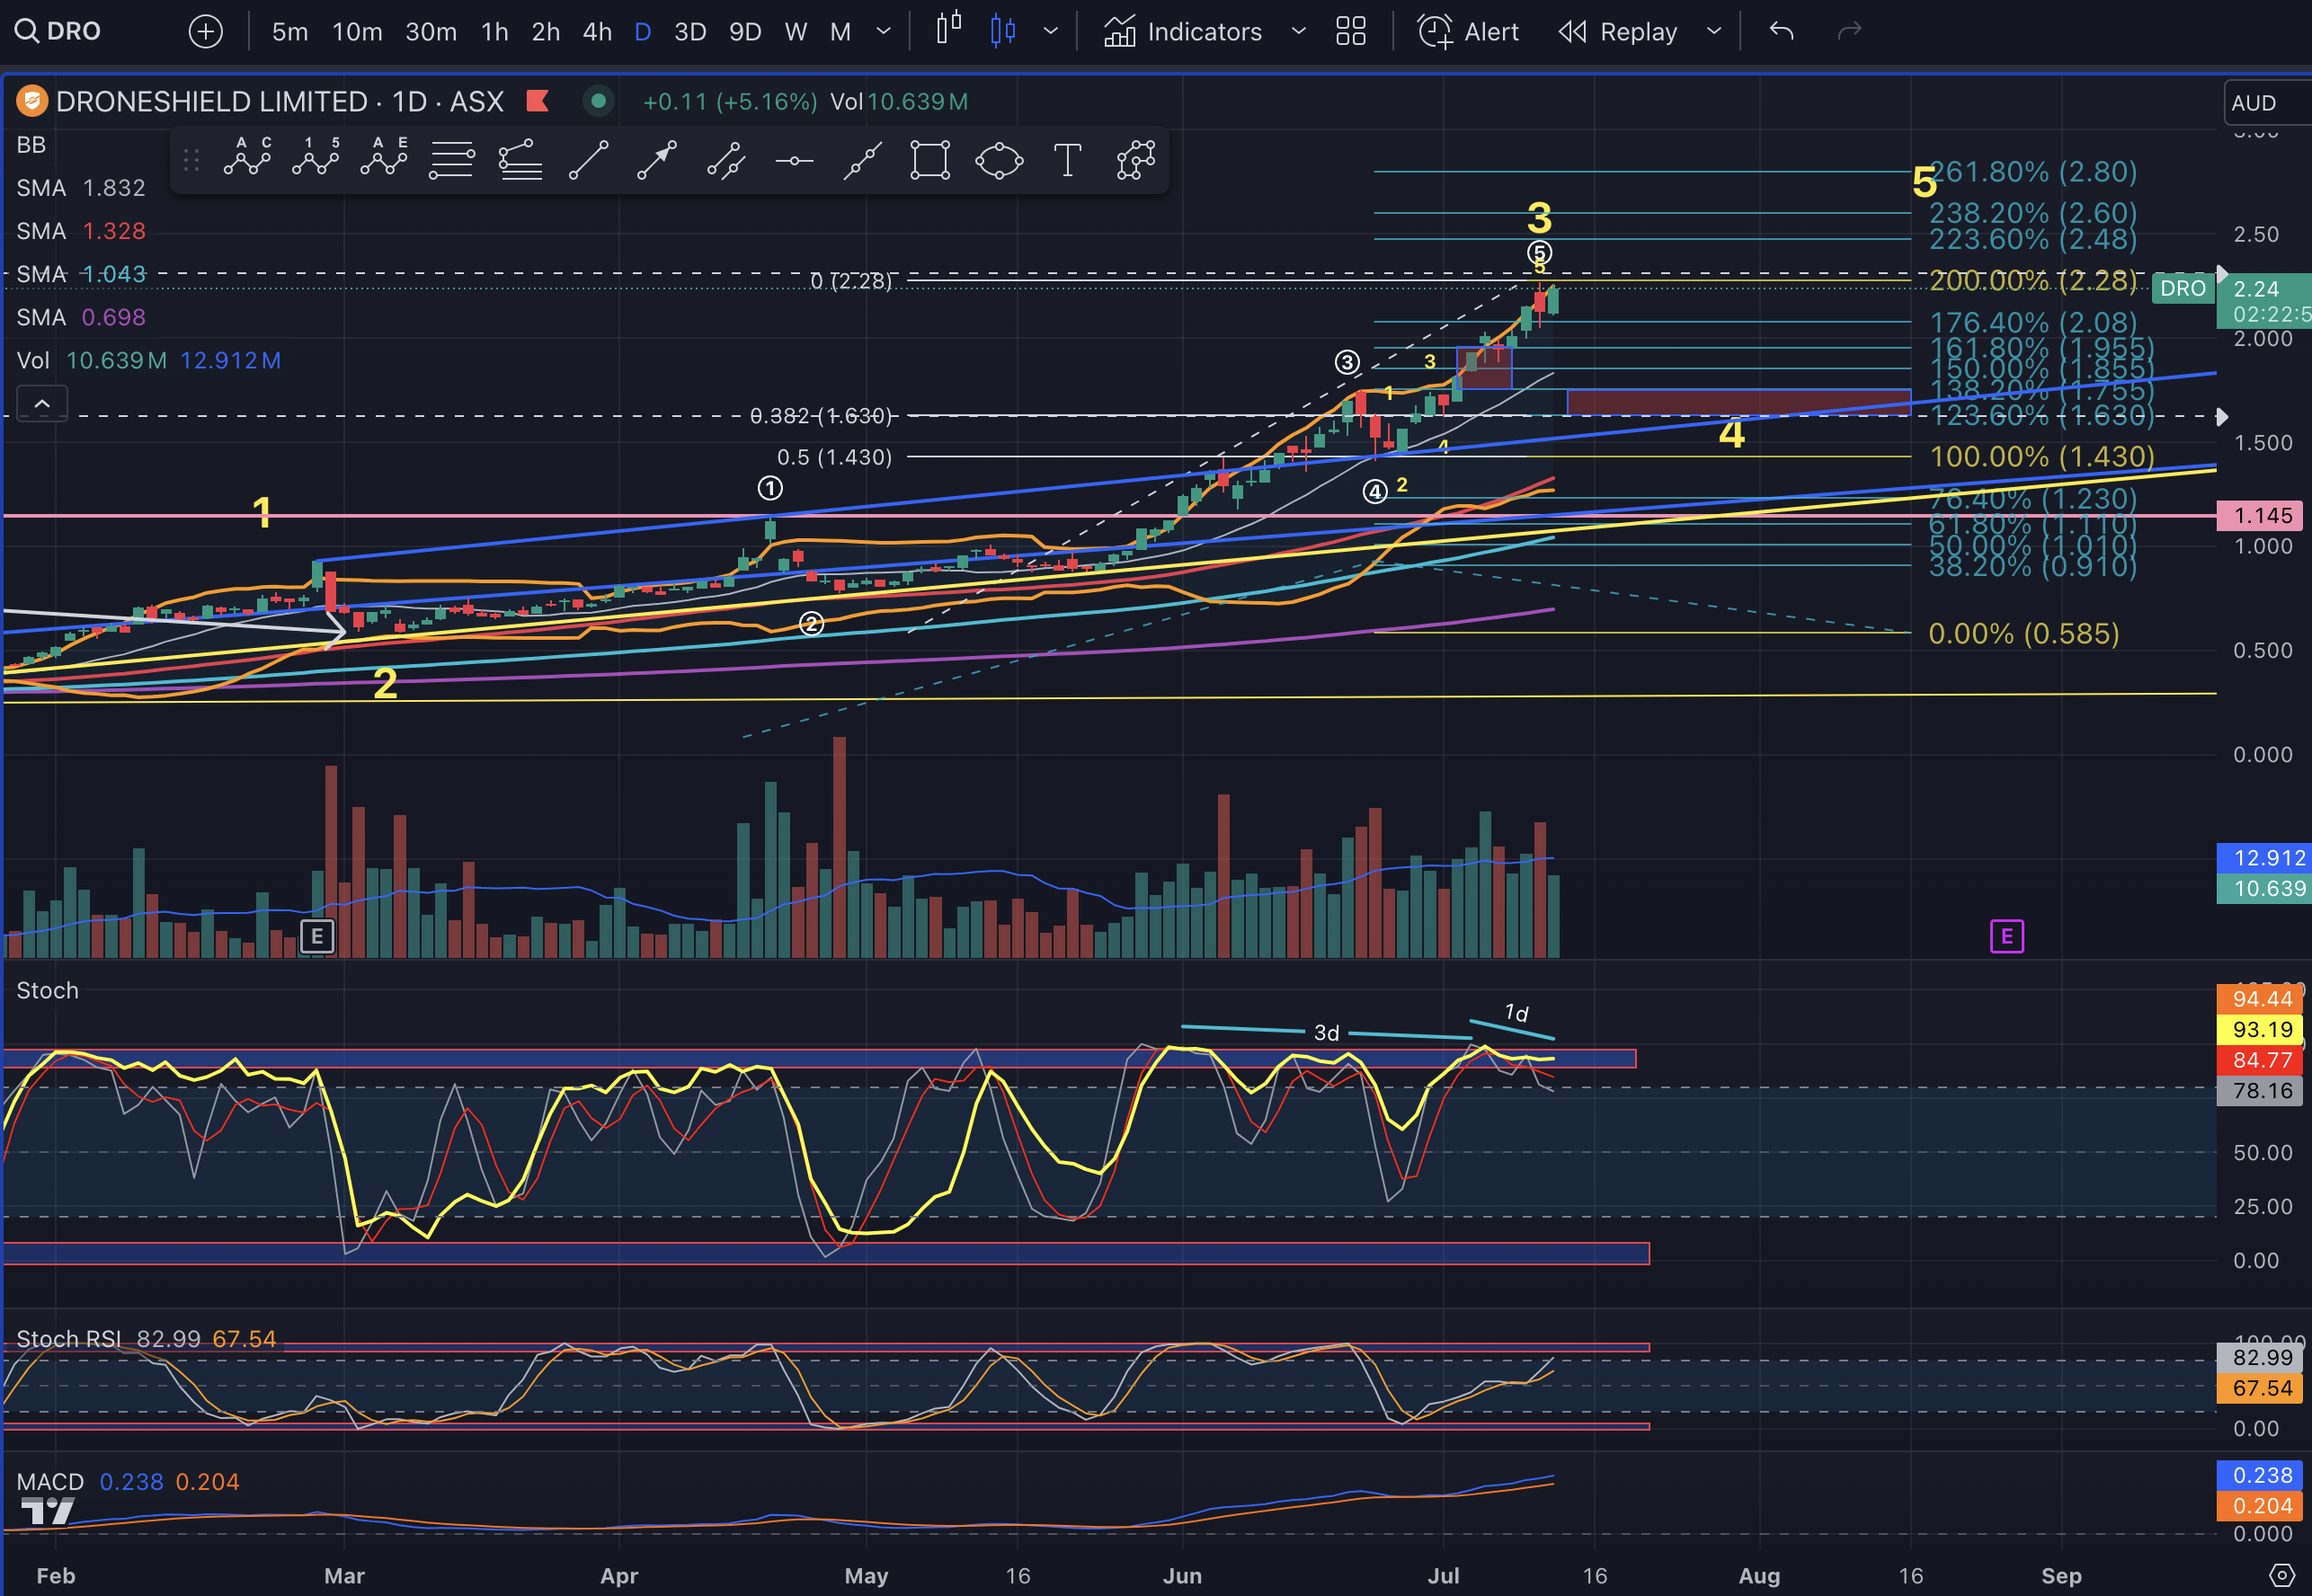
Task: Select the trend-based Fib extension tool
Action: [520, 160]
